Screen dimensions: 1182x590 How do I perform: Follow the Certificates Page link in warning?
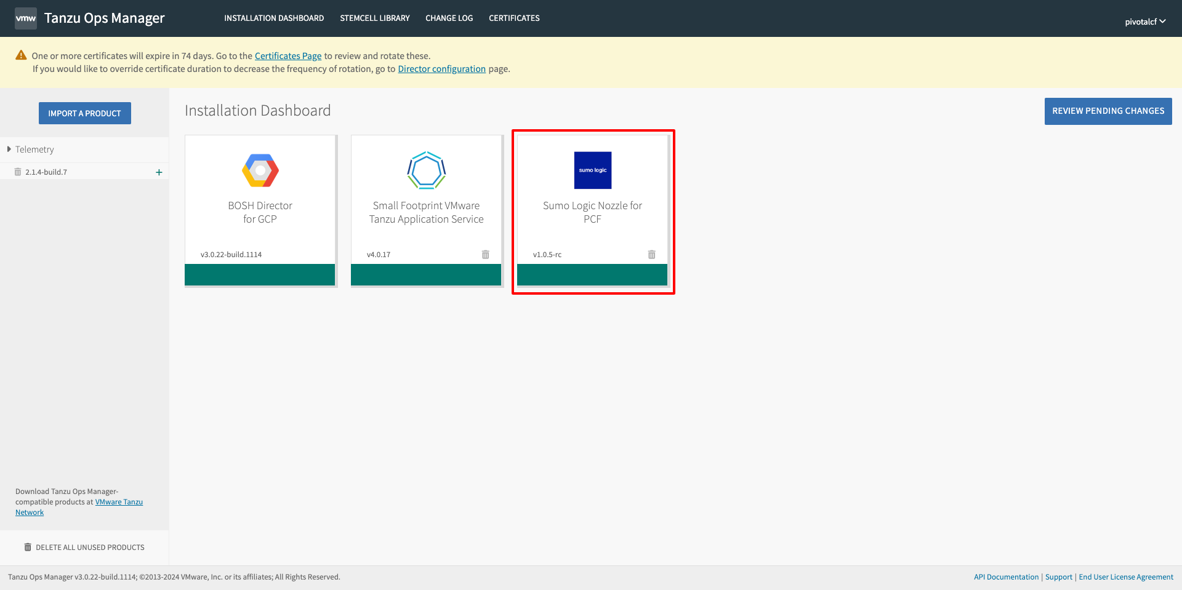[288, 56]
